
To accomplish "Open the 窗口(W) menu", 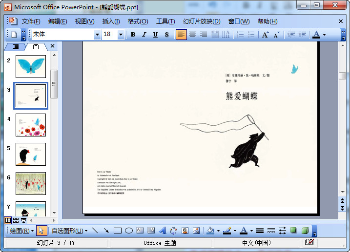I will [x=239, y=21].
